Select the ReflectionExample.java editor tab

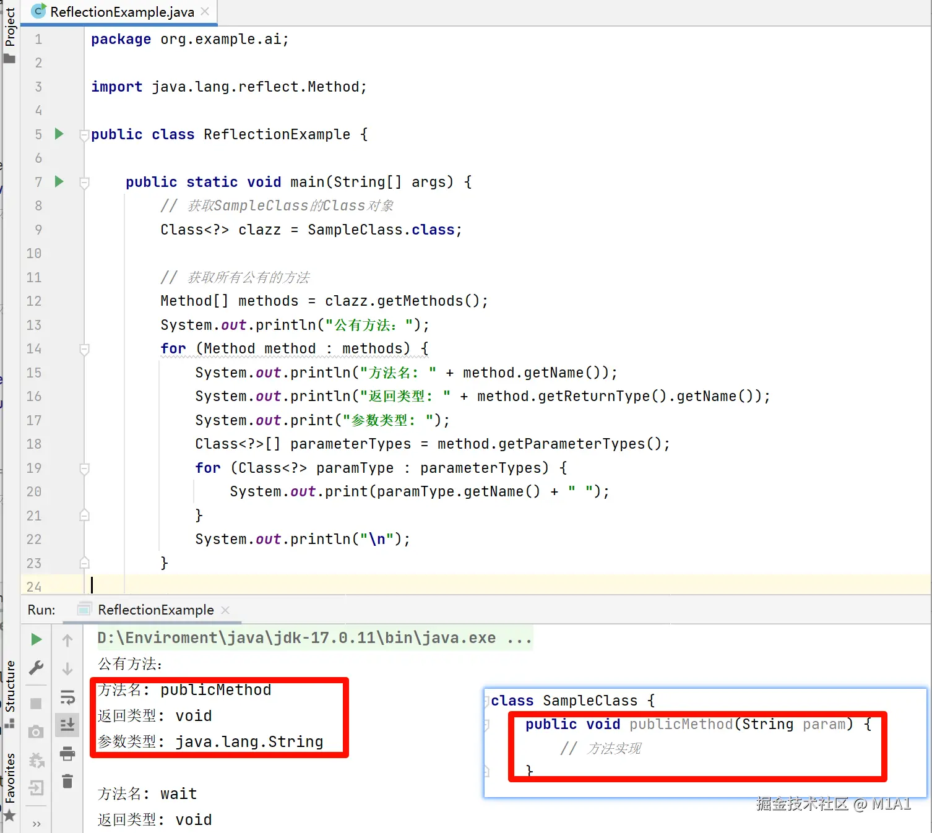point(119,12)
